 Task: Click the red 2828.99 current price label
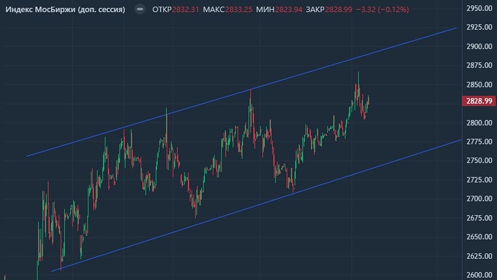pos(479,101)
